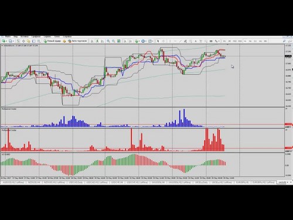This screenshot has width=293, height=220.
Task: Select the Cursor arrow tool
Action: [158, 41]
